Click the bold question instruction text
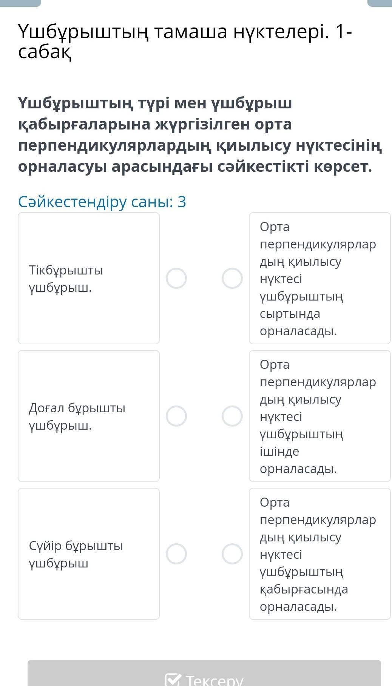Screen dimensions: 392x686 [x=200, y=134]
